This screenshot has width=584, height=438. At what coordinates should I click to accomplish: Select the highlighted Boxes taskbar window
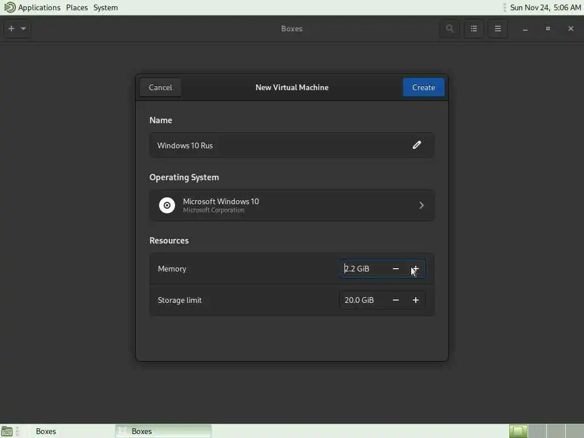pos(163,431)
